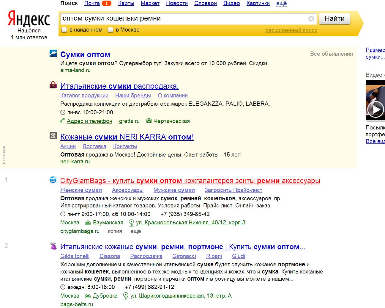Switch to Словари tab

pyautogui.click(x=206, y=3)
